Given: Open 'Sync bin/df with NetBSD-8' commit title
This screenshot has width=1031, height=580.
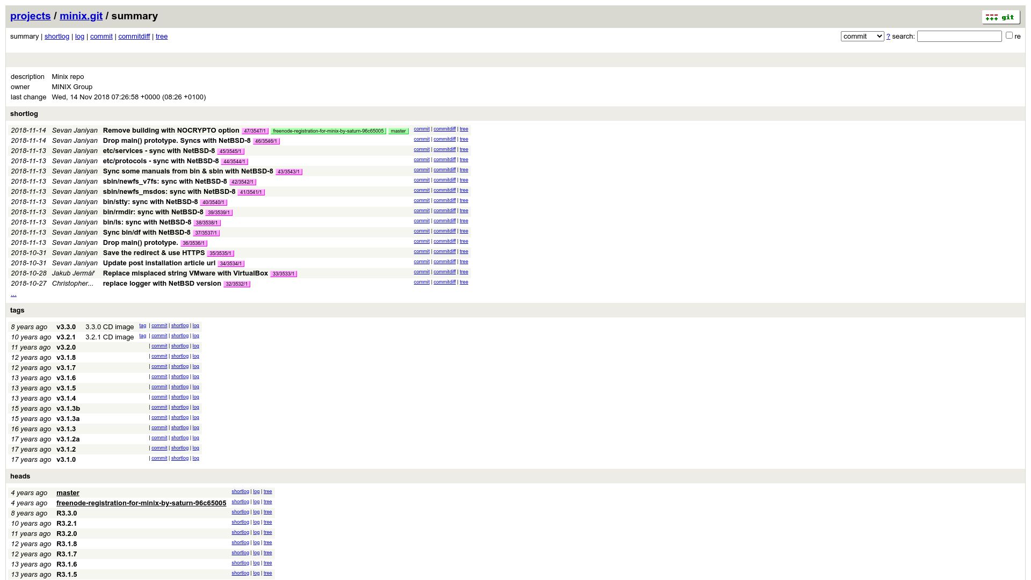Looking at the screenshot, I should [x=147, y=233].
